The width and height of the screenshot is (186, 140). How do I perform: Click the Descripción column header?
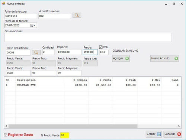40,80
